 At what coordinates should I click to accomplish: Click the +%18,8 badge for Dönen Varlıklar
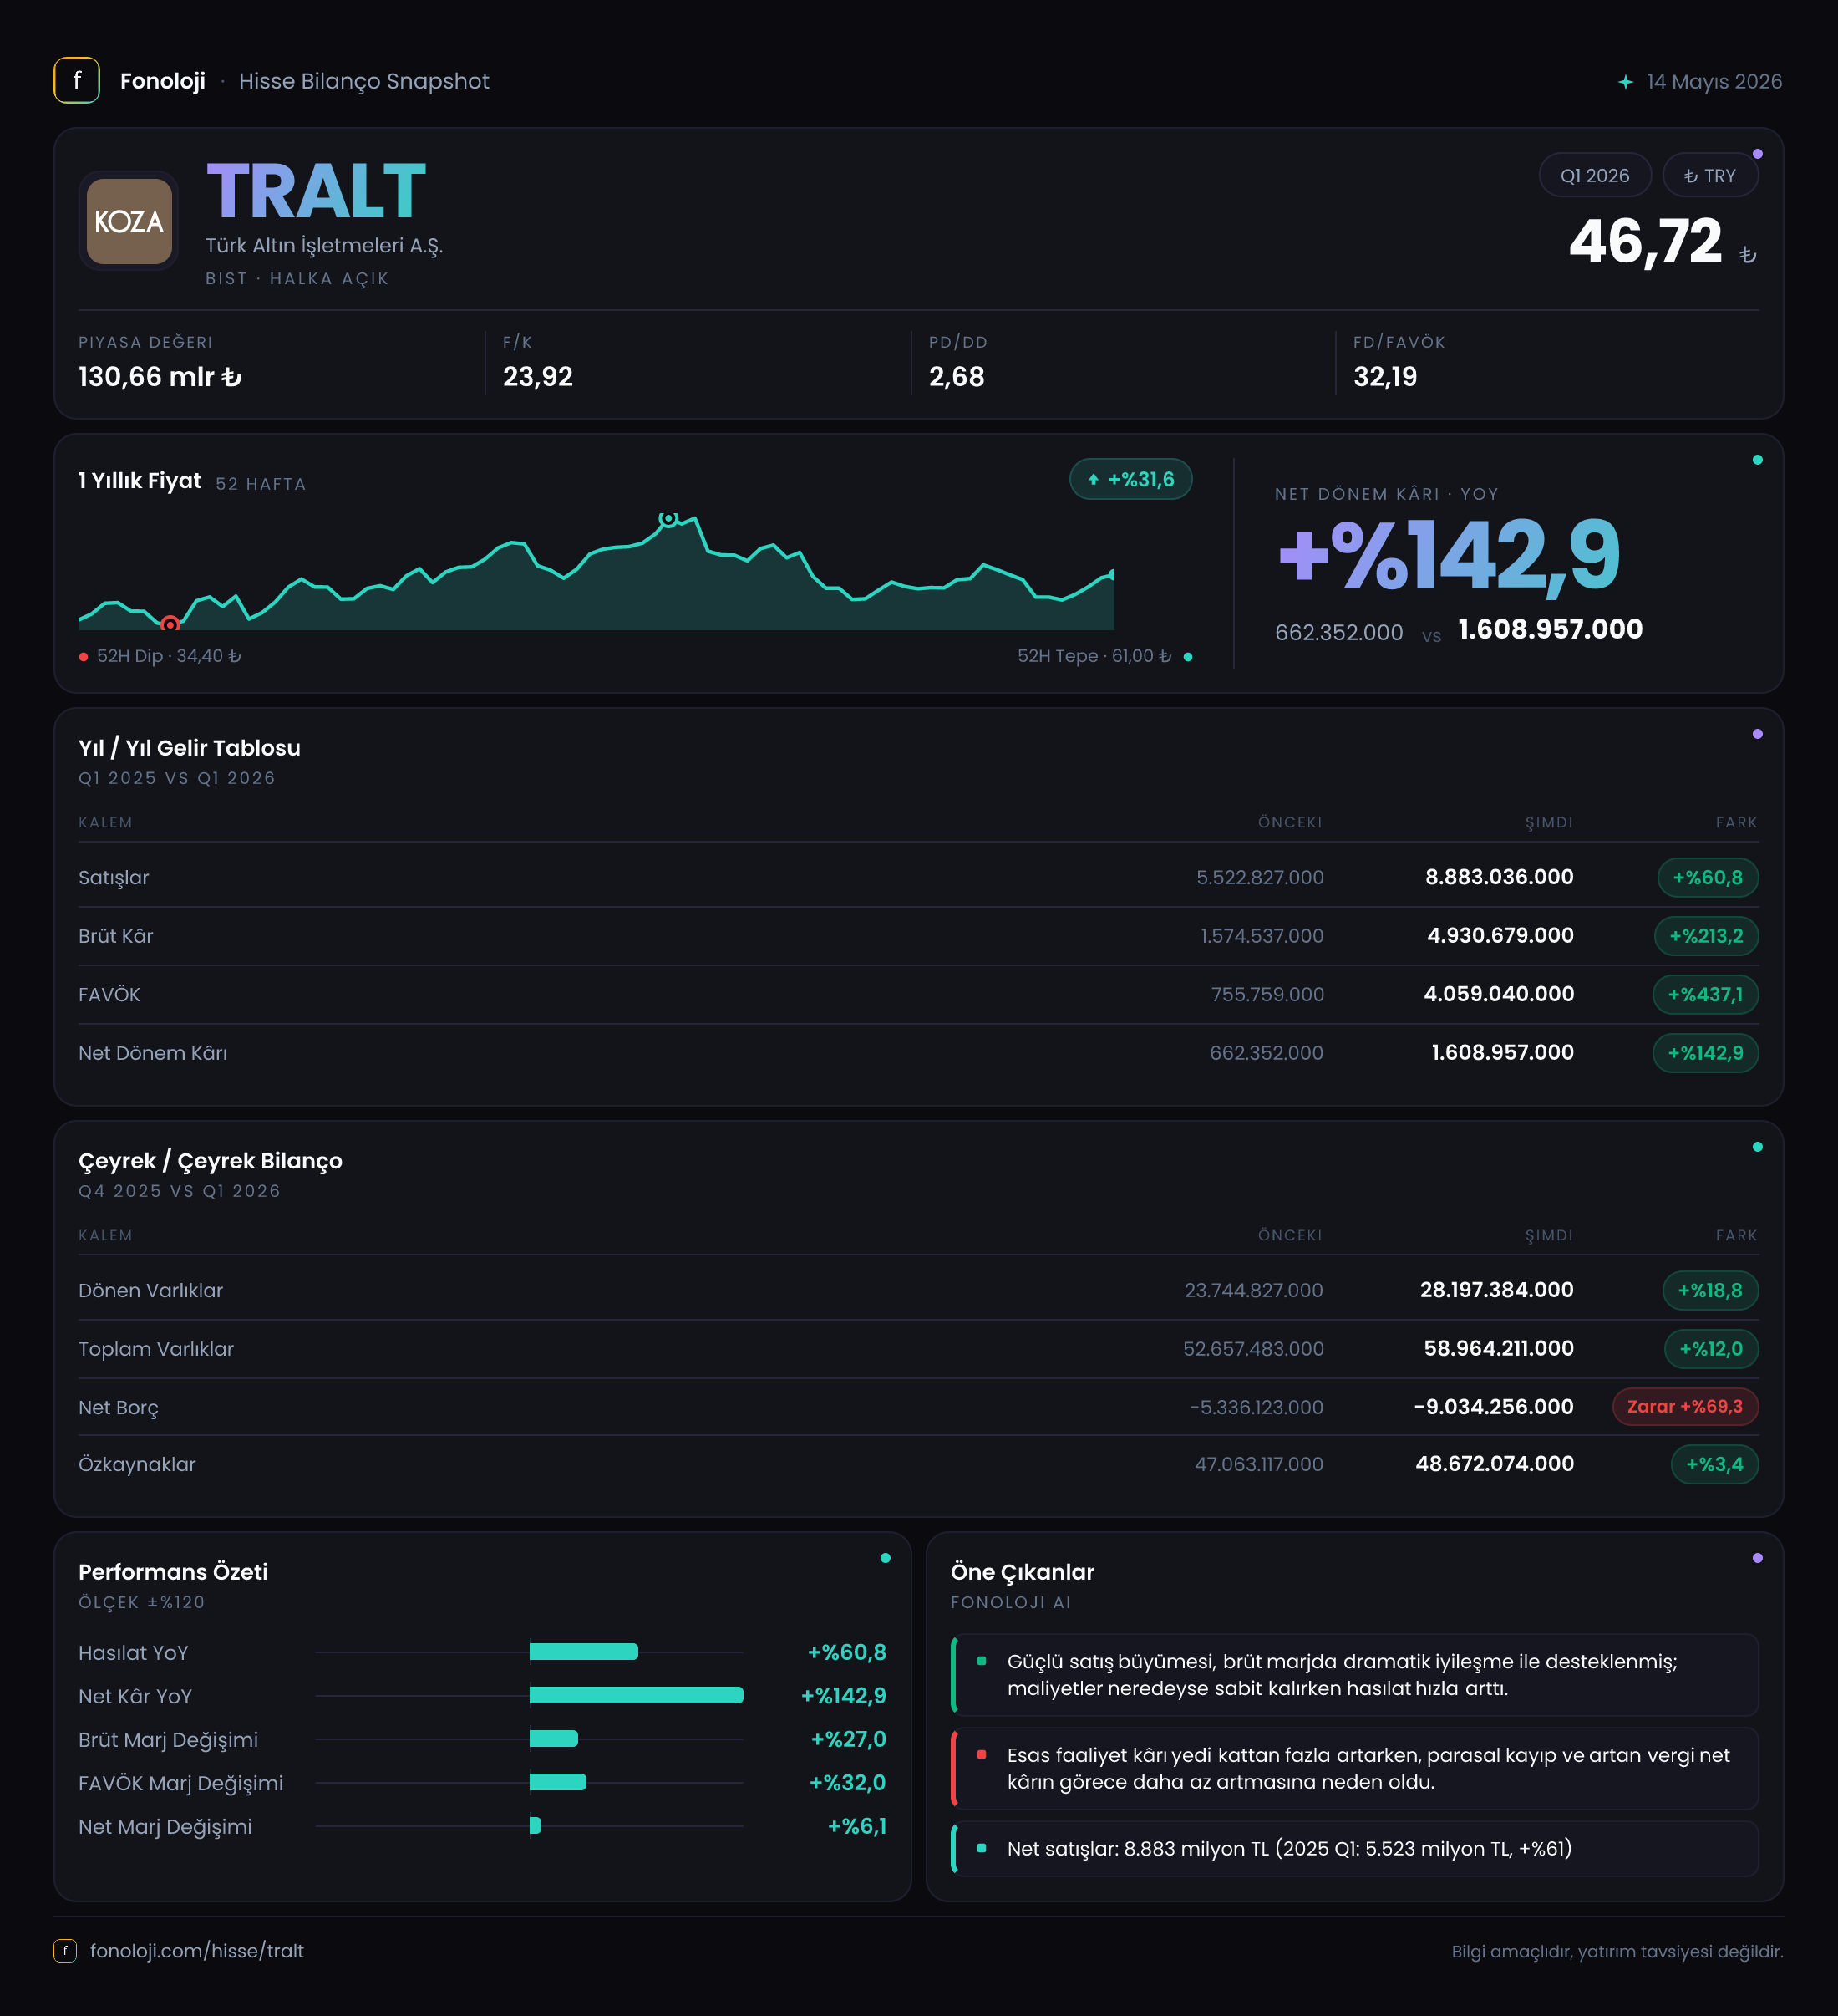[1710, 1290]
